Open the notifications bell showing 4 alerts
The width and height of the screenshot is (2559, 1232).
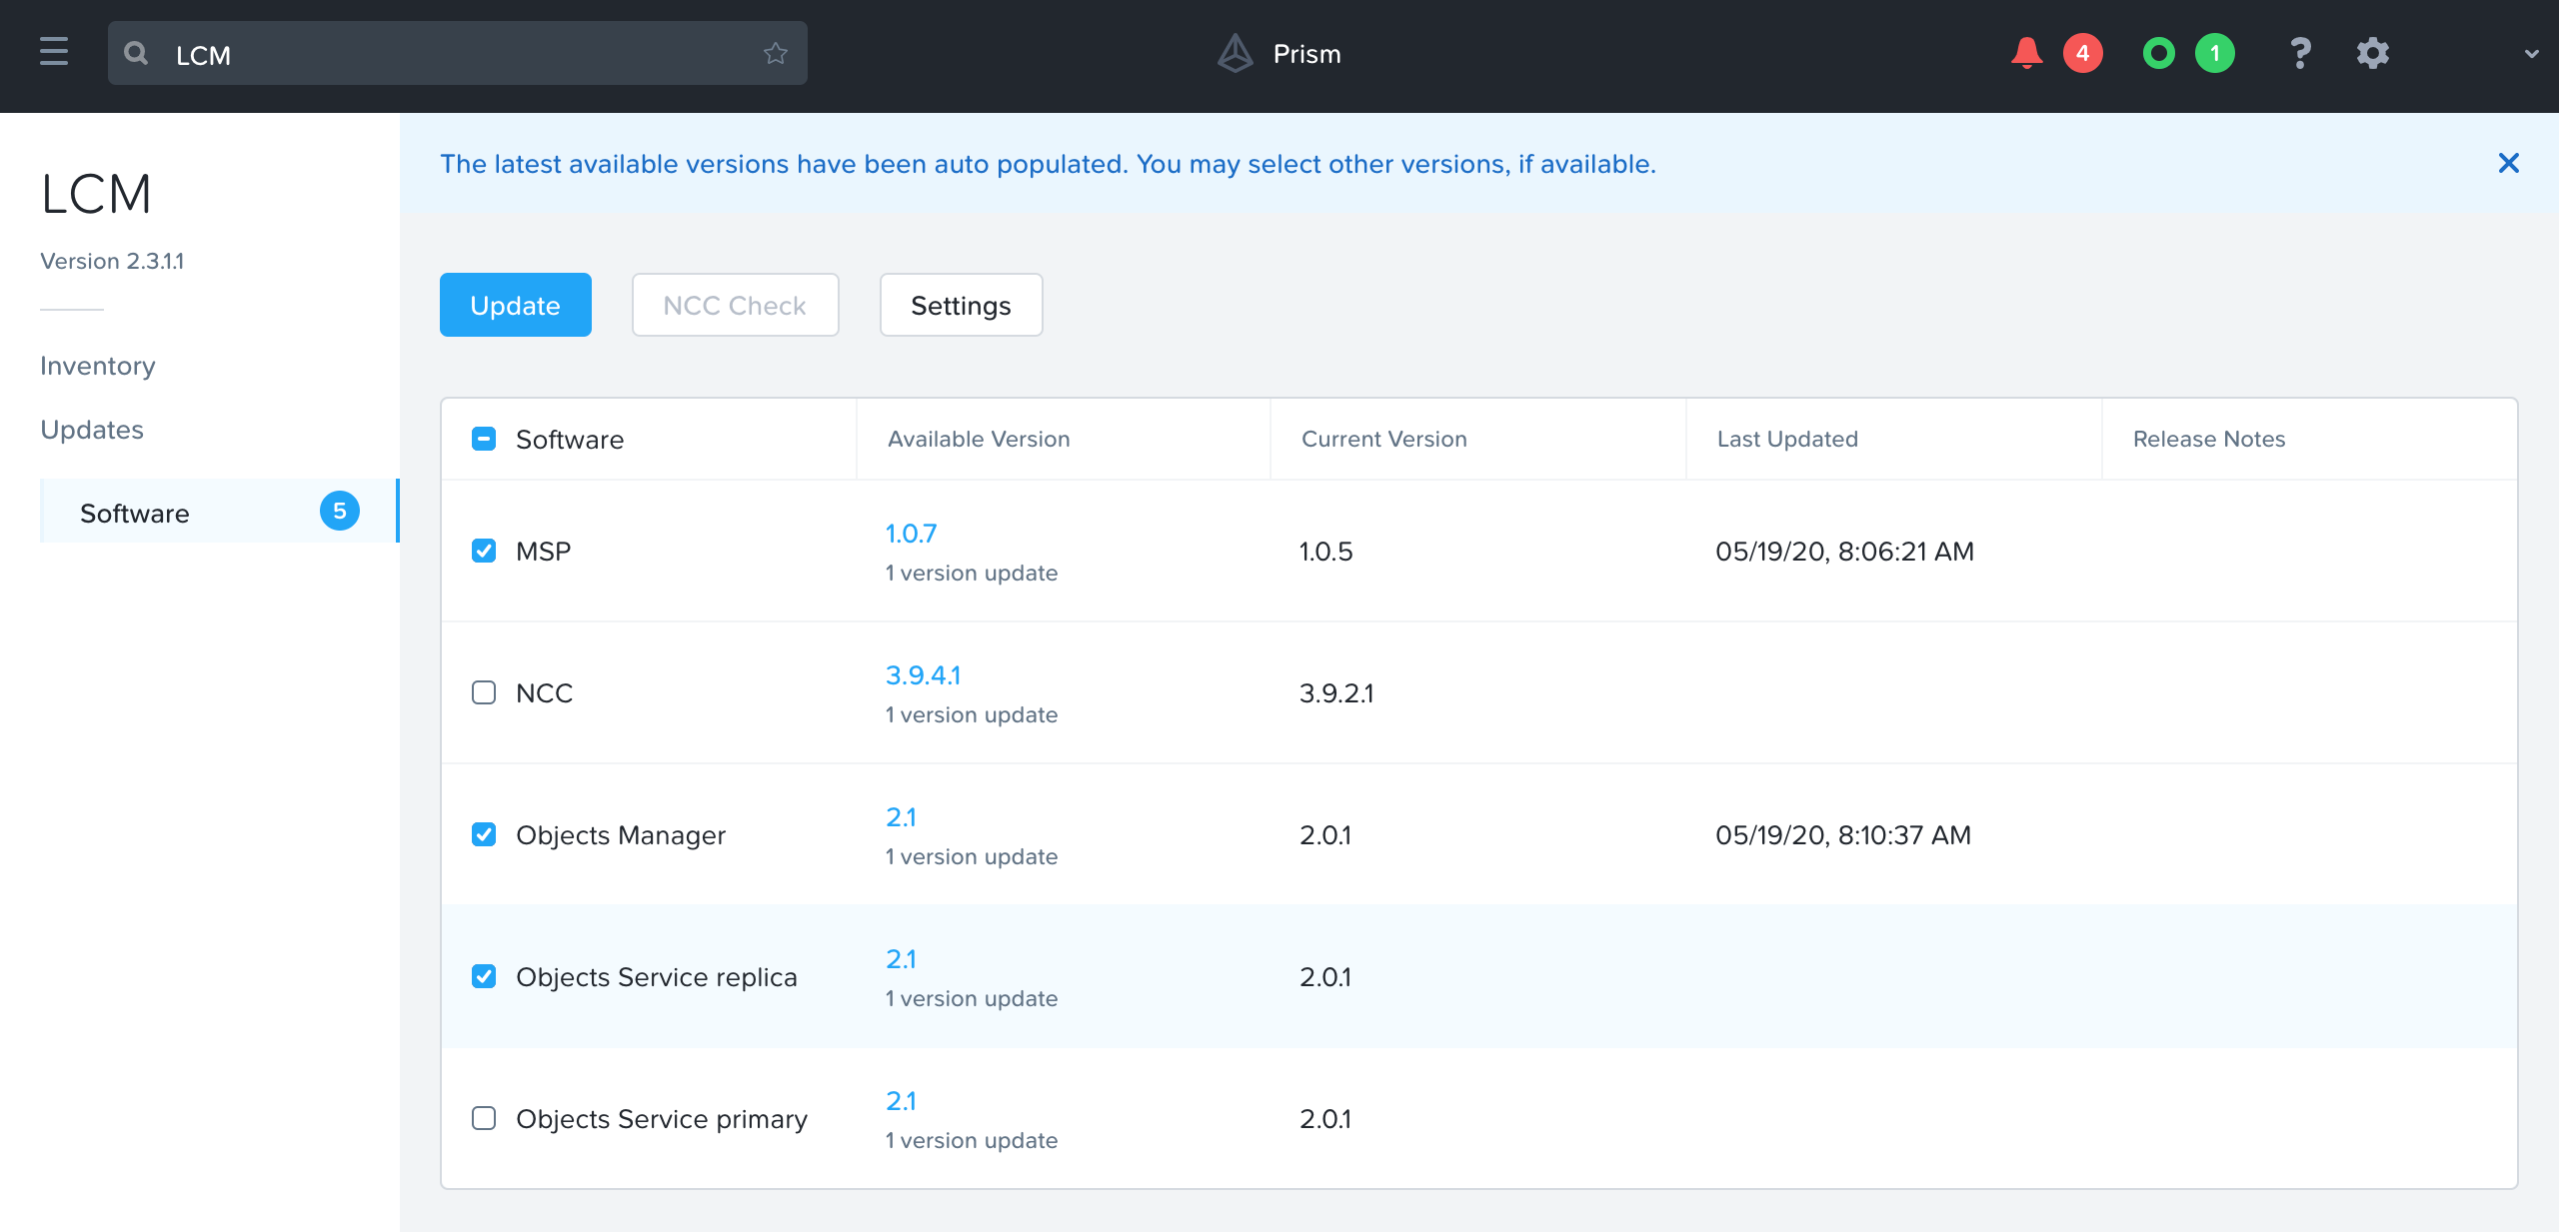pyautogui.click(x=2027, y=53)
